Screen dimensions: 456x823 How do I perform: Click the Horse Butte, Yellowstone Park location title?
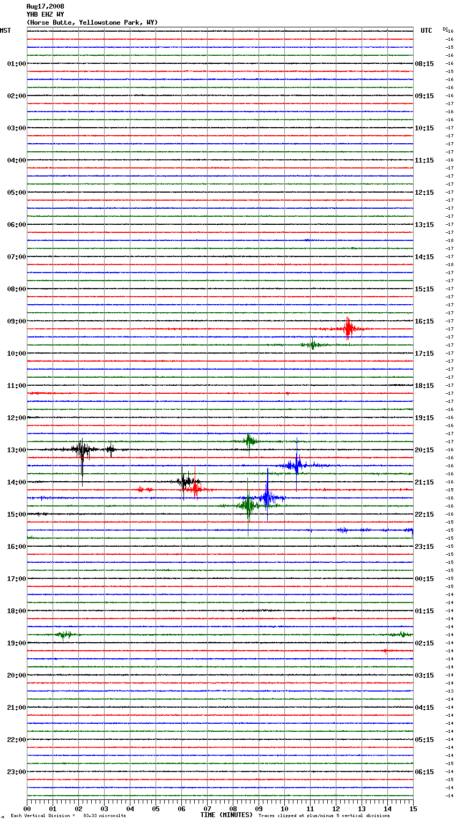[x=92, y=23]
